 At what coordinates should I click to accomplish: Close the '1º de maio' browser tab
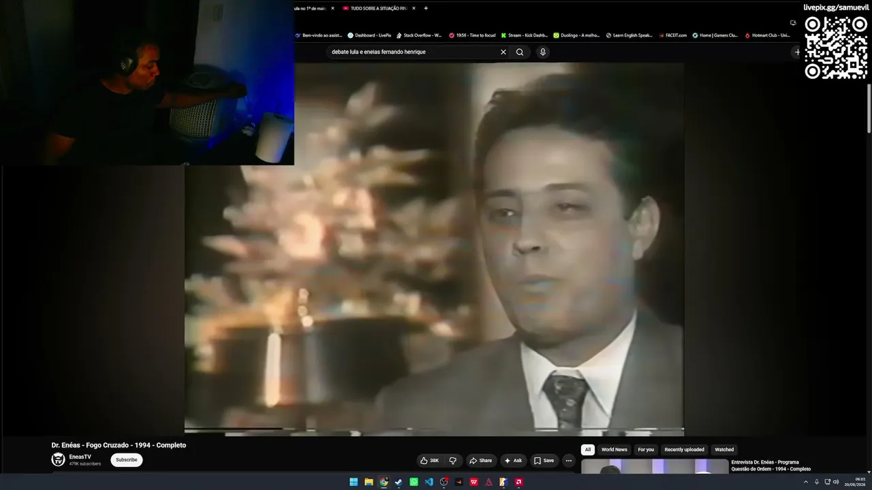(x=332, y=8)
